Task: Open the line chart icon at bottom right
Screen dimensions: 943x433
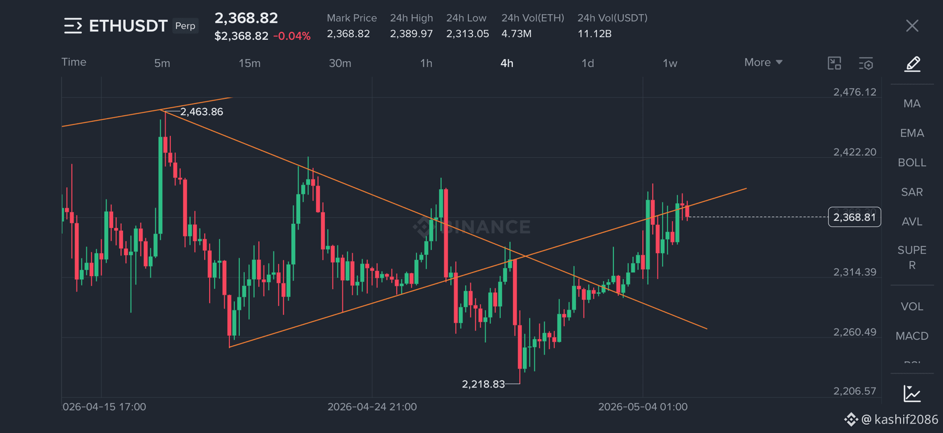Action: [912, 393]
